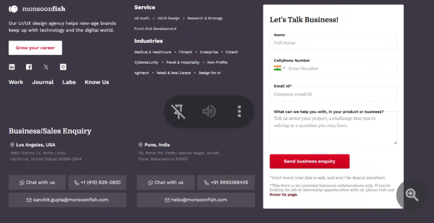Mute audio with the speaker icon
The width and height of the screenshot is (434, 223).
[x=209, y=111]
